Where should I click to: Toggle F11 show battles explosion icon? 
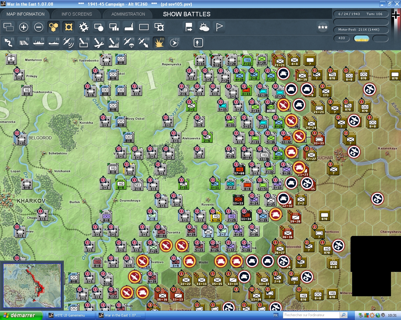point(159,42)
